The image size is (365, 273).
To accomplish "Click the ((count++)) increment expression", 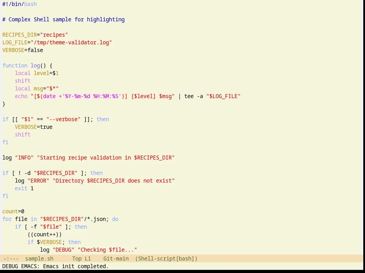I will click(x=44, y=234).
